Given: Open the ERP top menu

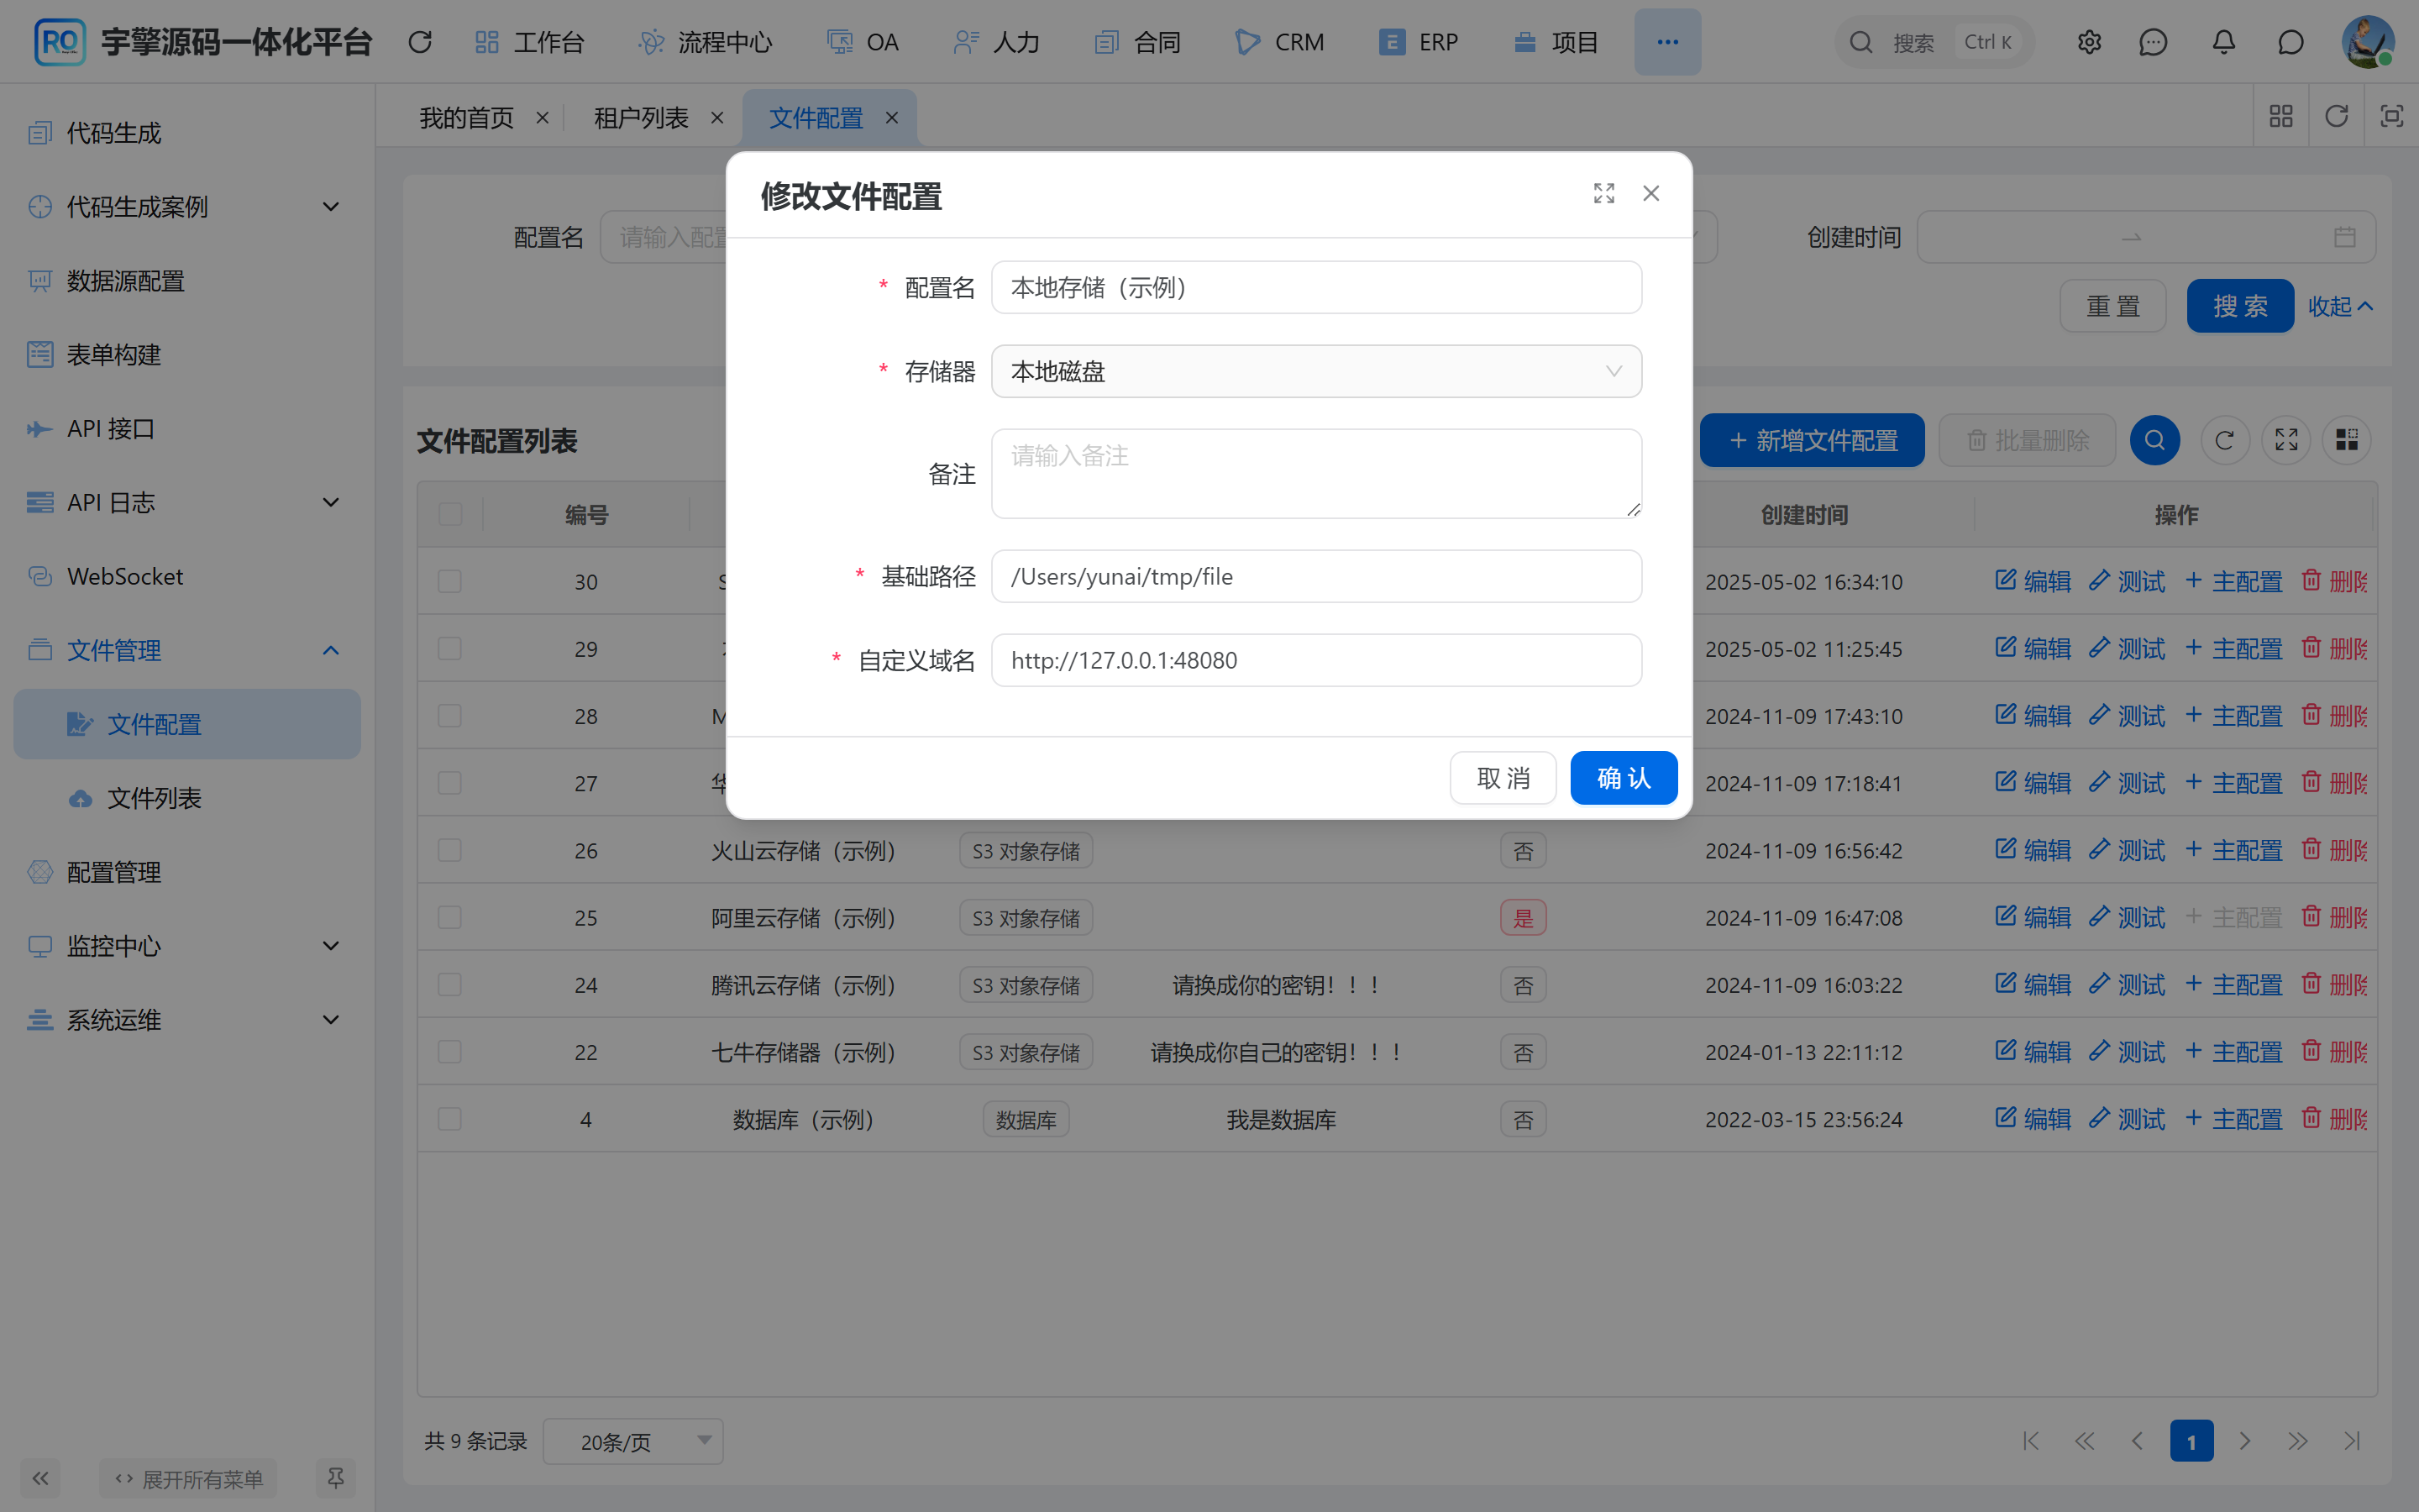Looking at the screenshot, I should (x=1419, y=42).
